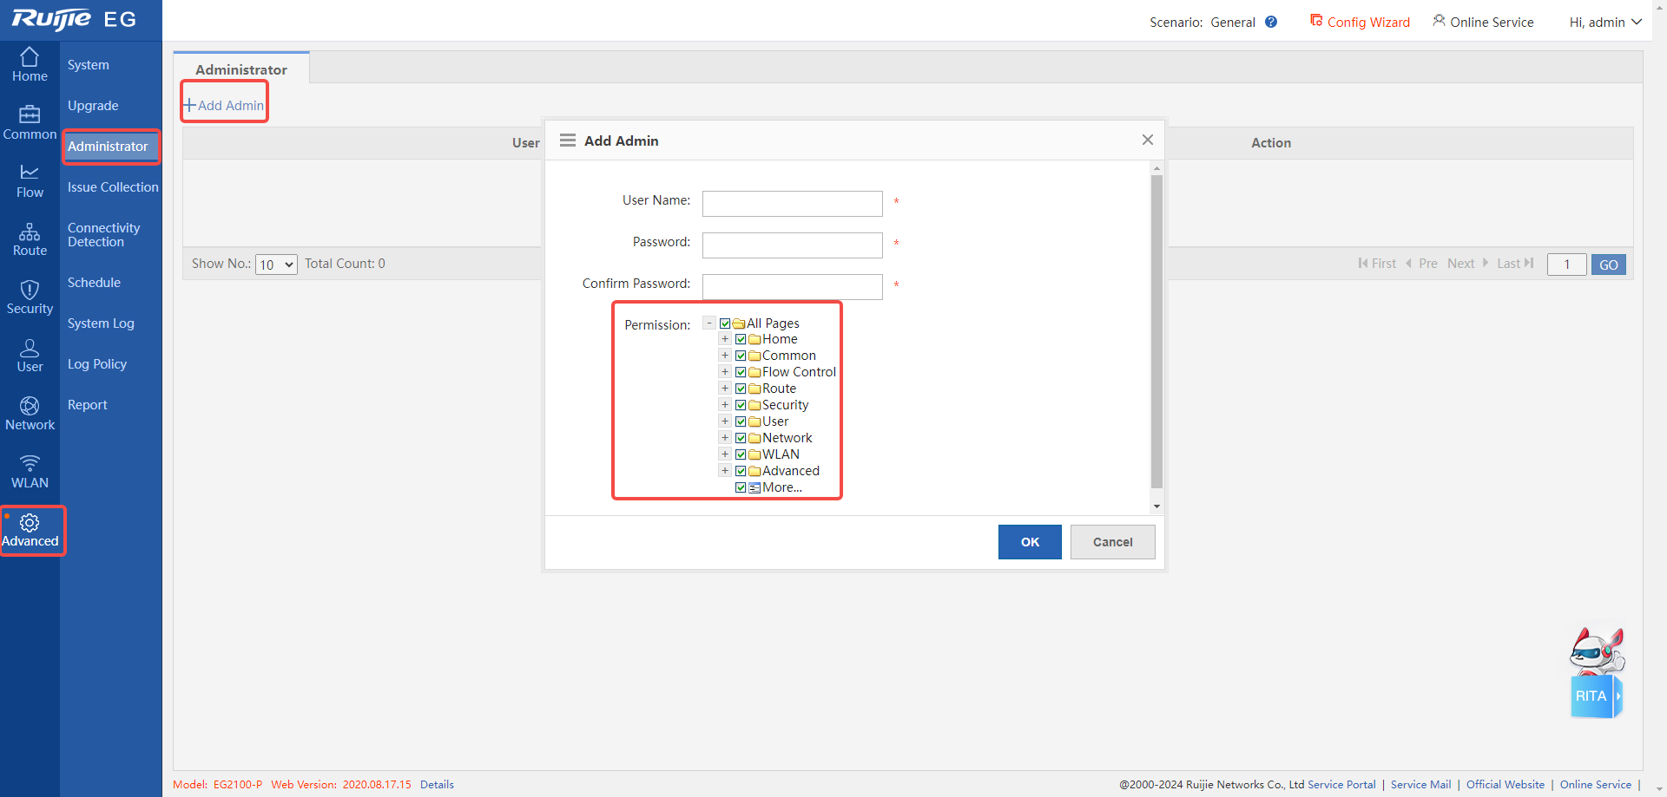Open the Config Wizard link
Image resolution: width=1667 pixels, height=797 pixels.
tap(1360, 23)
